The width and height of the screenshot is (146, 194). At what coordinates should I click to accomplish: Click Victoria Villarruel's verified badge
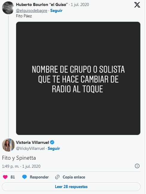point(52,142)
